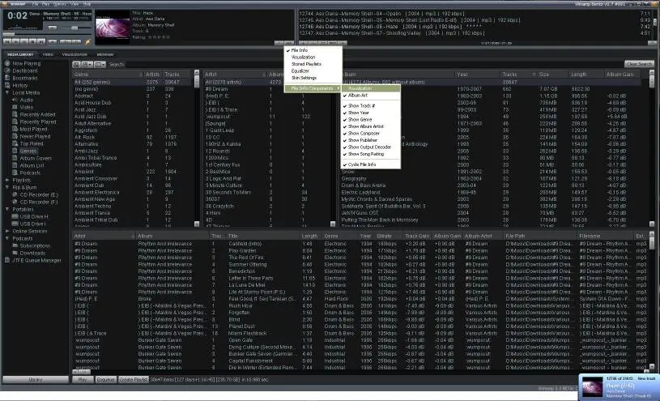Click the Enqueue button
660x401 pixels.
click(x=105, y=379)
